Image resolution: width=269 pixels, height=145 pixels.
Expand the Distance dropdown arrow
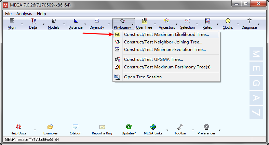pyautogui.click(x=85, y=24)
